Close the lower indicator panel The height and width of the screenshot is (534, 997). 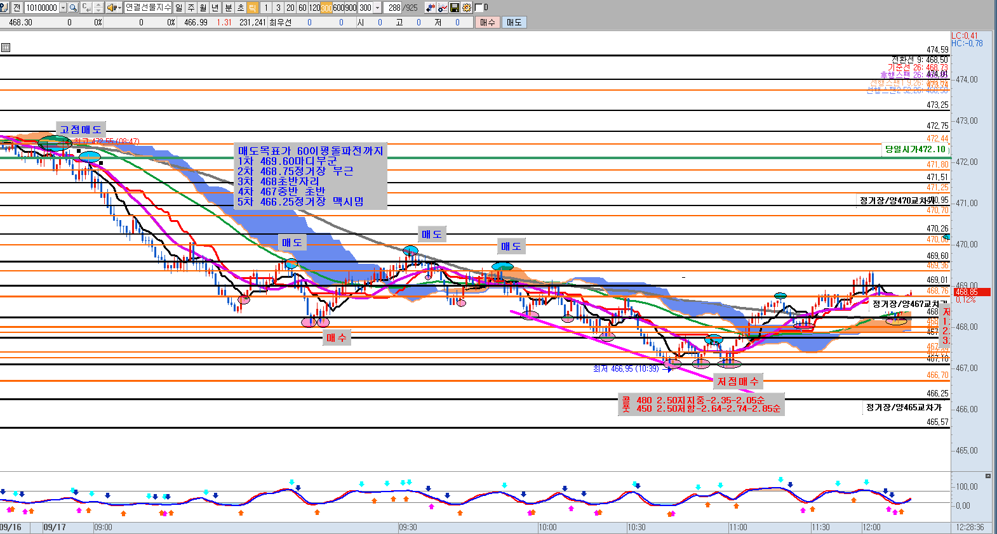pos(987,476)
